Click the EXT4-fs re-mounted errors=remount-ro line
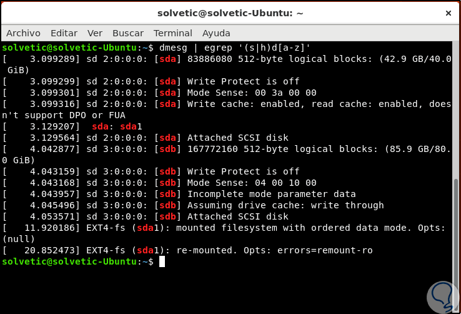The width and height of the screenshot is (461, 314). click(x=187, y=250)
